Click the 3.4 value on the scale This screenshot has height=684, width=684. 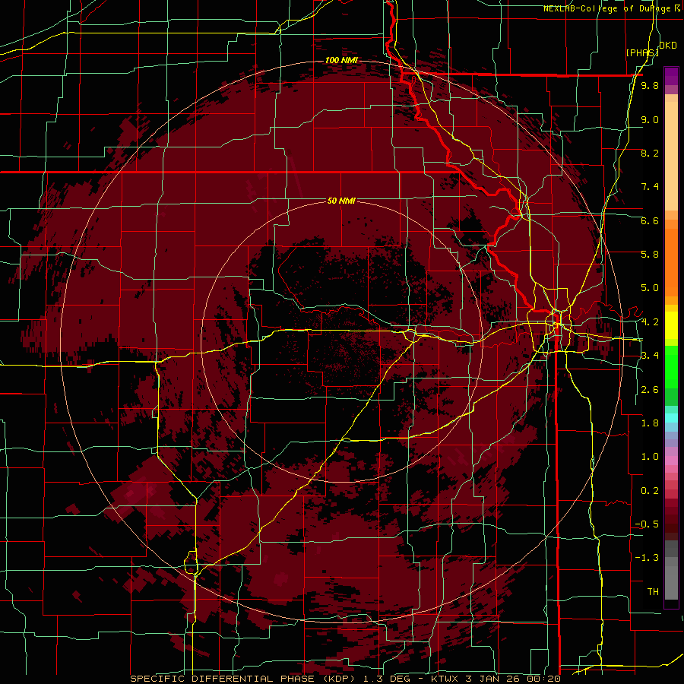pyautogui.click(x=650, y=356)
